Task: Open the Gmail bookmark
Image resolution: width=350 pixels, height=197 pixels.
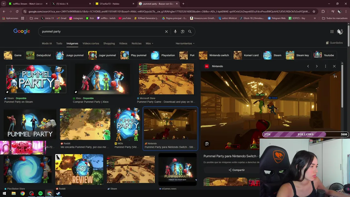Action: point(62,18)
